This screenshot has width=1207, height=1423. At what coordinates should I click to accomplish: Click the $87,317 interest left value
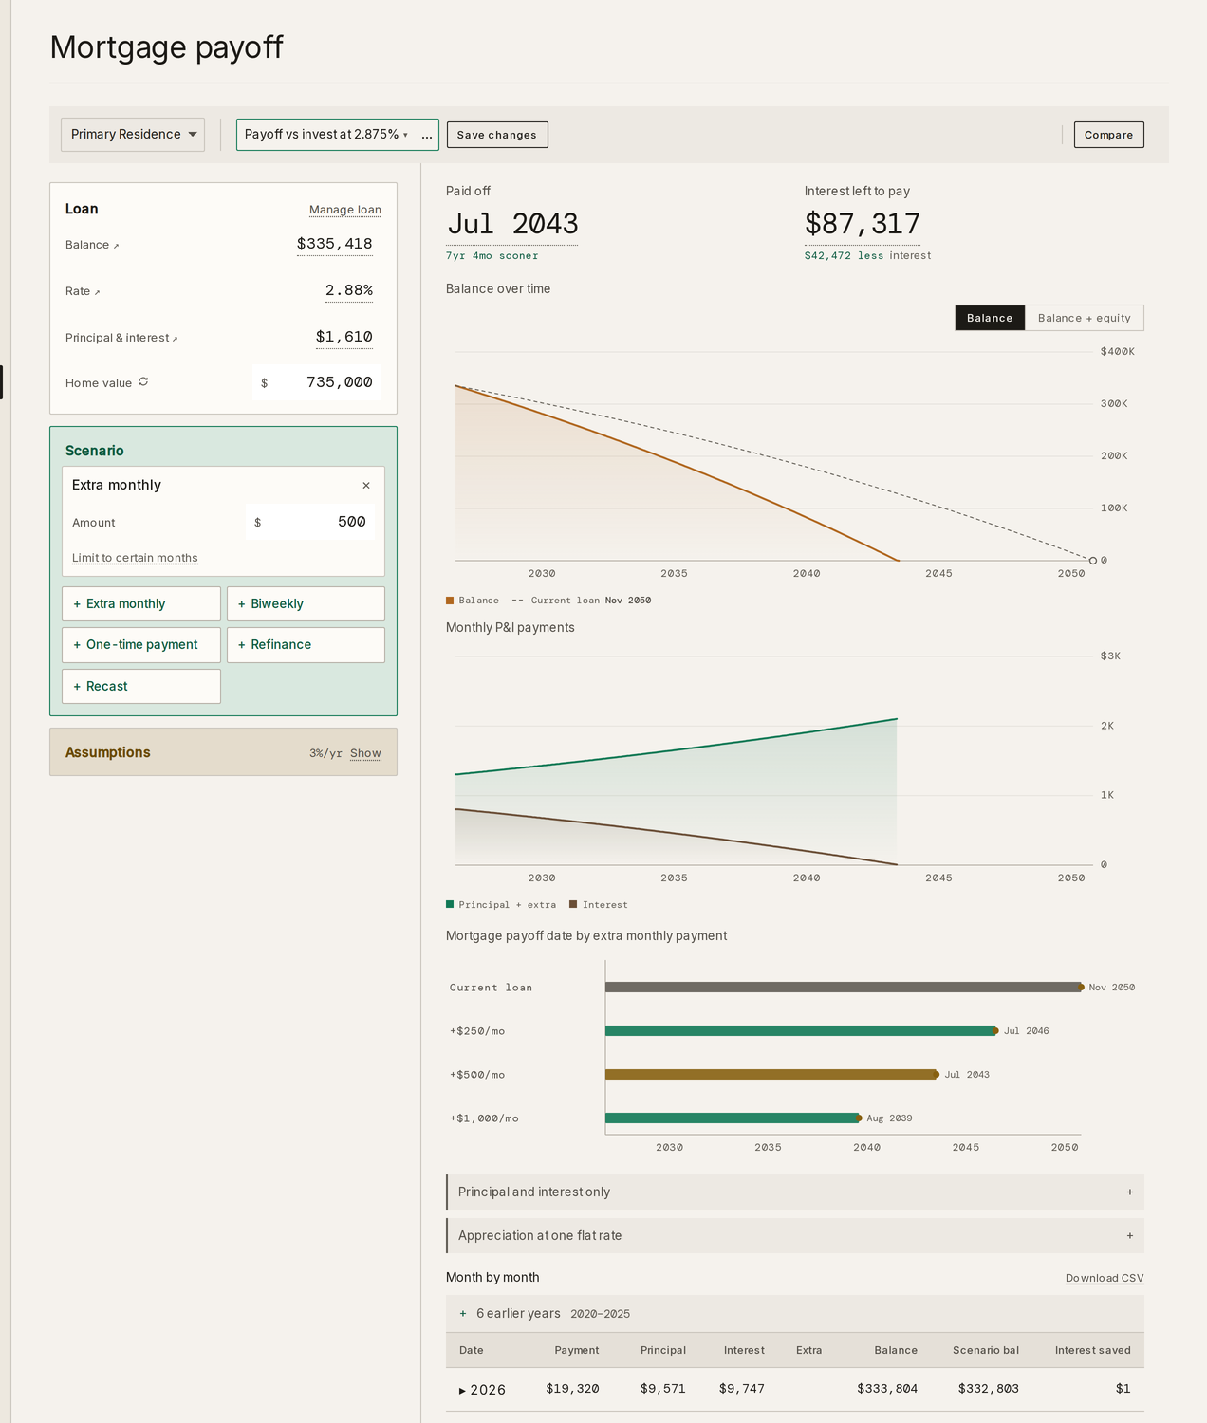pos(863,224)
